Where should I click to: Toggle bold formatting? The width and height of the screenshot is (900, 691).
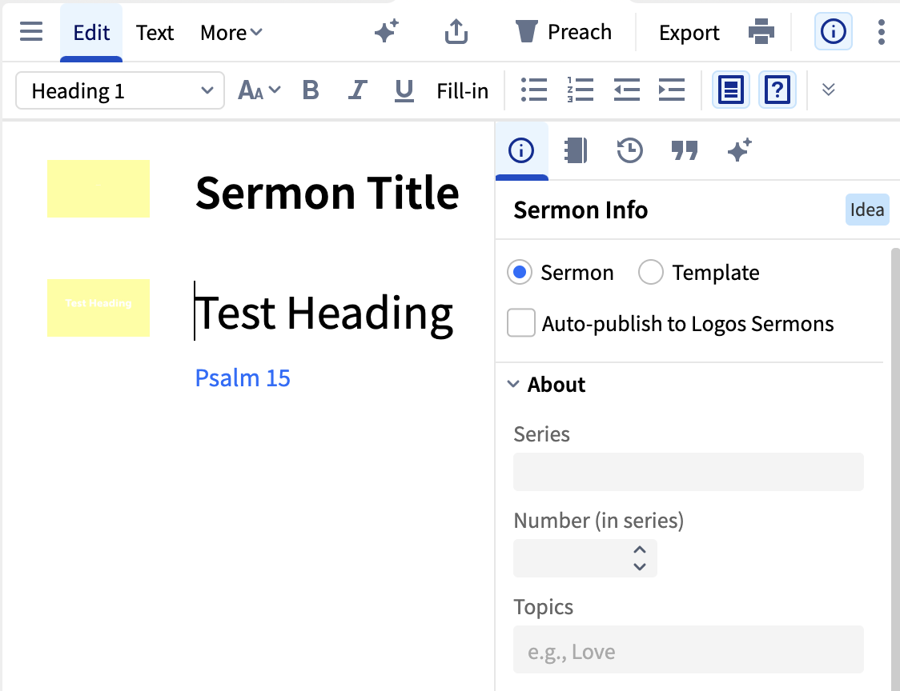click(x=311, y=90)
